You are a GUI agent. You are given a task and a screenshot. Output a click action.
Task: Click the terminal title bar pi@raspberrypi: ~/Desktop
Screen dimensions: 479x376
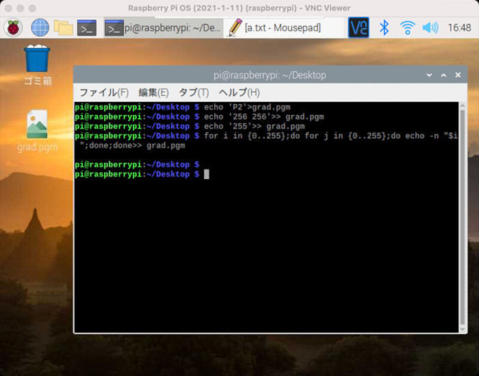point(270,75)
